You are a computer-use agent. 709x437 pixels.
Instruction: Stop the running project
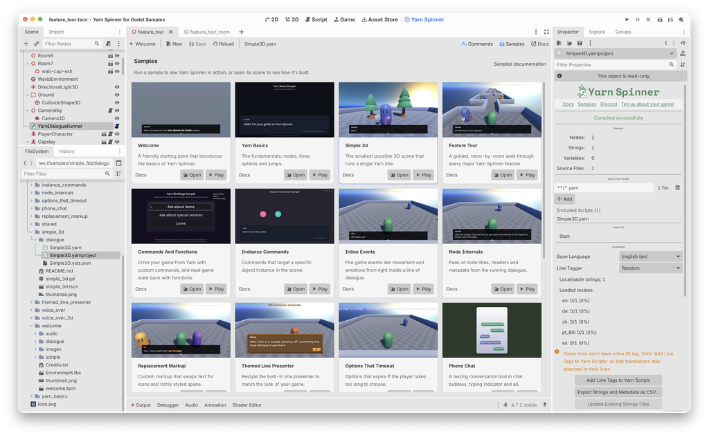pyautogui.click(x=648, y=19)
